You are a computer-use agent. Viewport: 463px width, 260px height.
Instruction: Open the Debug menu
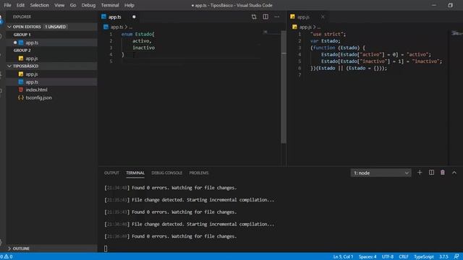pyautogui.click(x=88, y=5)
